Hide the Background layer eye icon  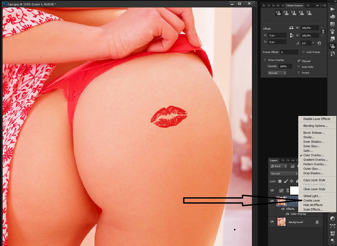coord(272,222)
